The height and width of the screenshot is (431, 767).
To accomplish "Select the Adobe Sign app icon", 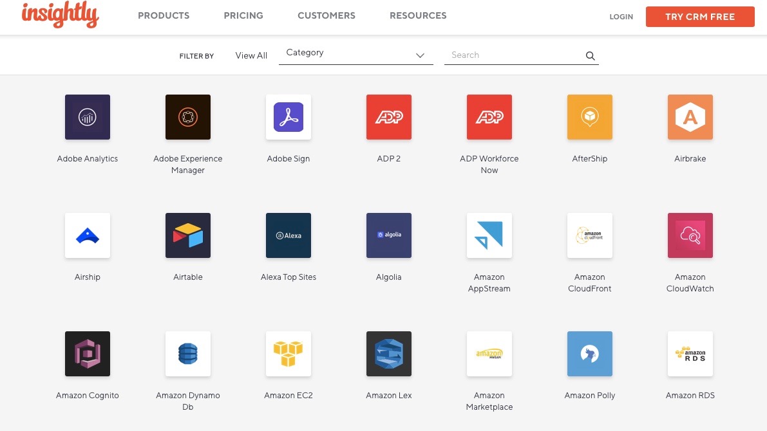I will (289, 117).
